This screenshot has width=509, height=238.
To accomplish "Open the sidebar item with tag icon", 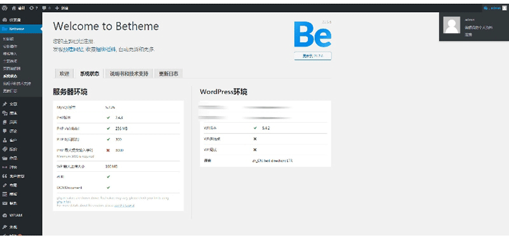I will coord(21,150).
